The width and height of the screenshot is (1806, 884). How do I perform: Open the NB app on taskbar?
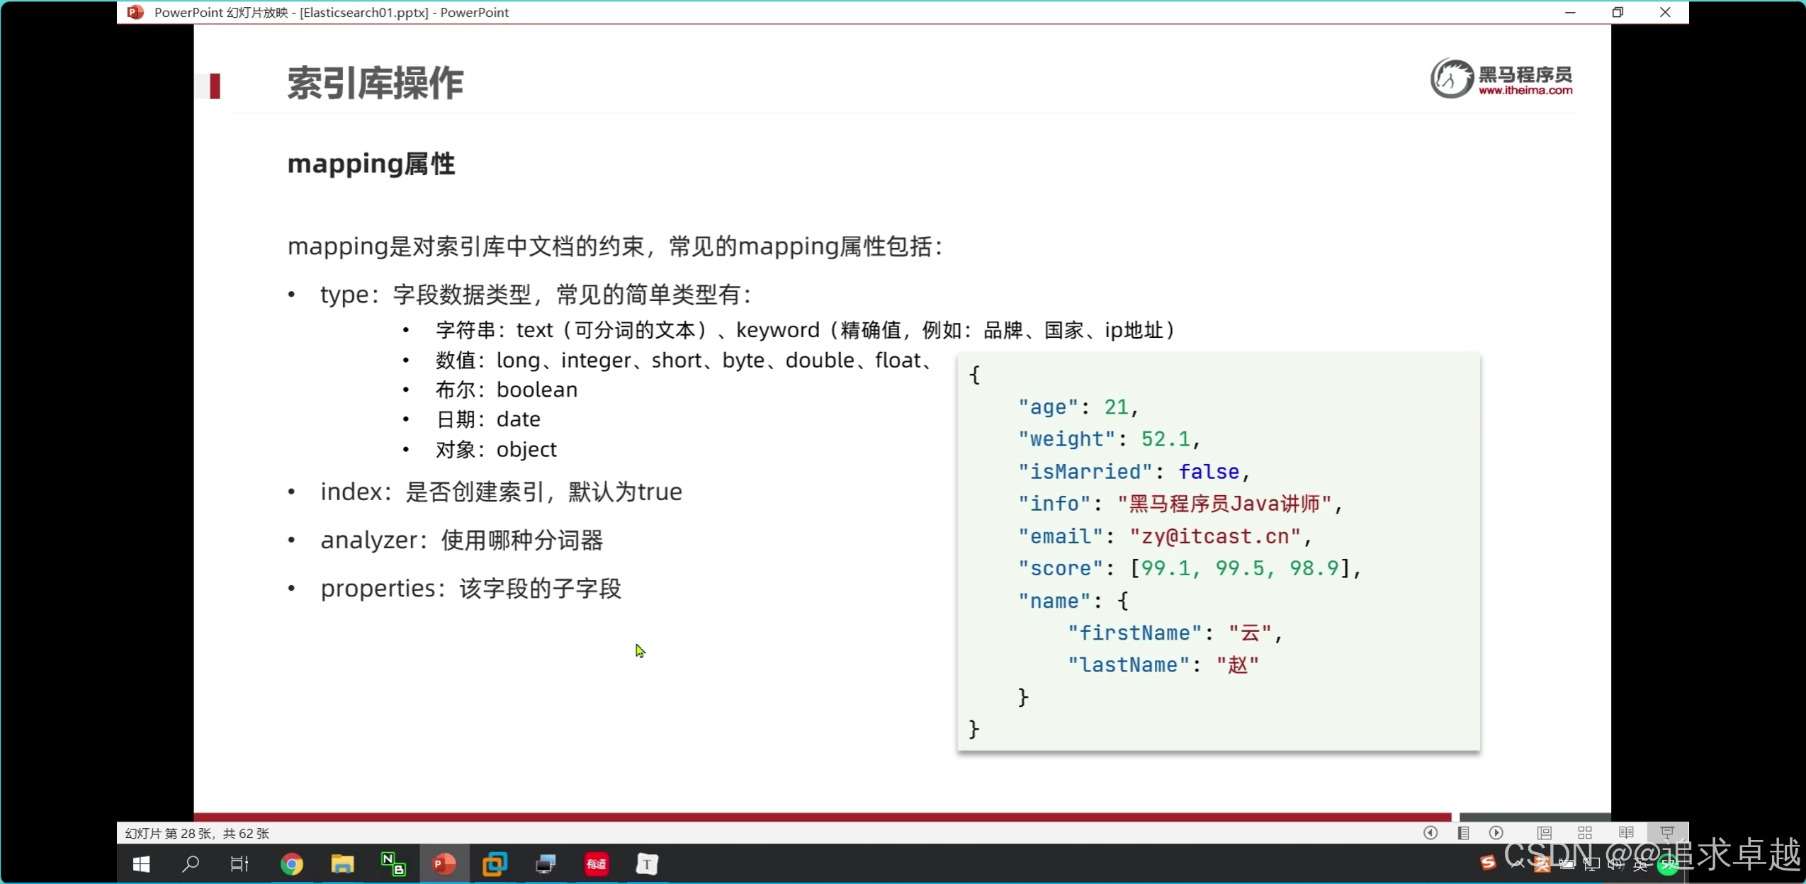point(393,864)
